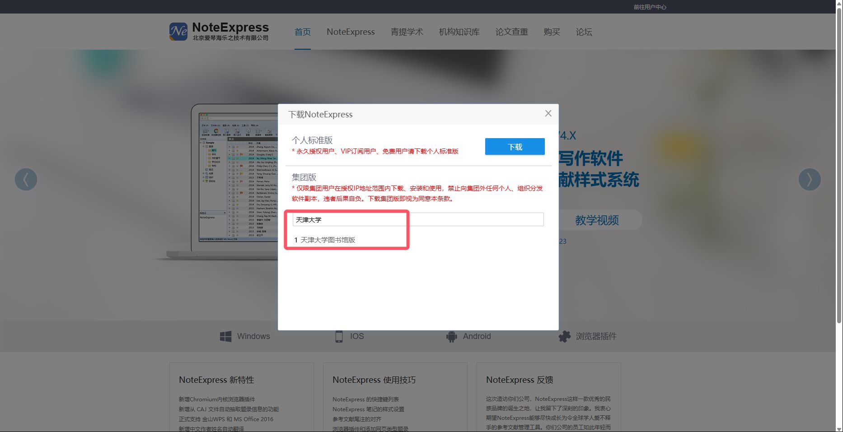Open 参考文献尾注的对齐 link
Viewport: 843px width, 432px height.
(x=357, y=419)
